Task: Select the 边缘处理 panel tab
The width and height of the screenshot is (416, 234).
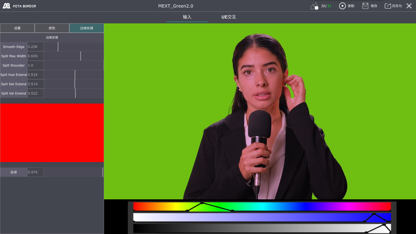Action: click(x=87, y=28)
